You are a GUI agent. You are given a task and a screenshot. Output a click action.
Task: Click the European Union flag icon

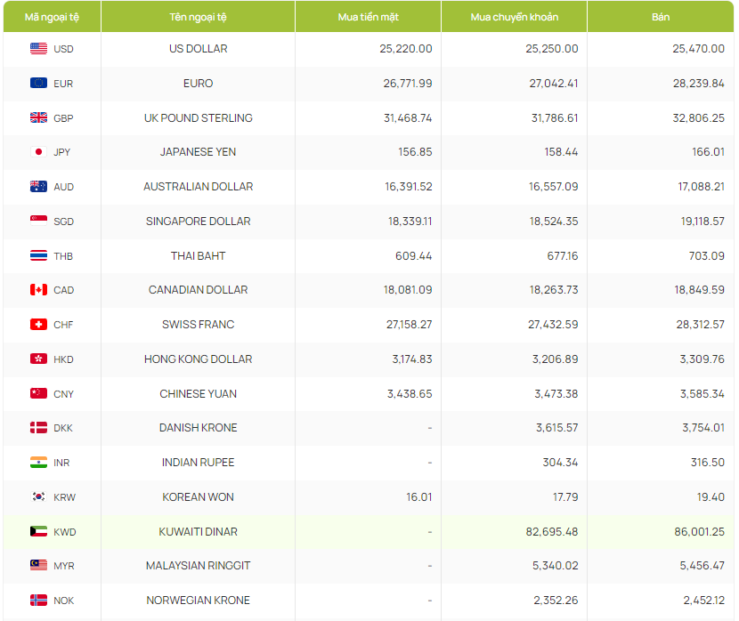tap(38, 84)
